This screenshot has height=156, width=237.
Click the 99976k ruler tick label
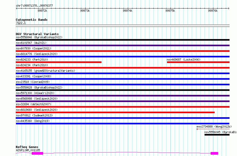tap(213, 11)
